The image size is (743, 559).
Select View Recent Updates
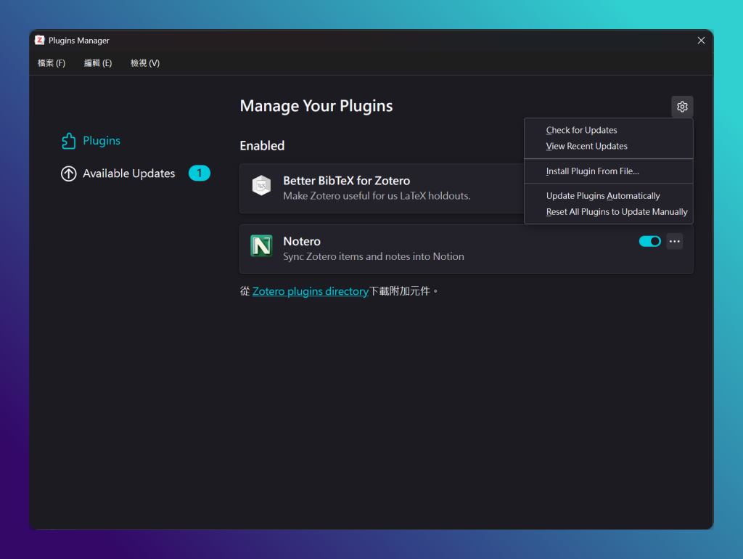click(x=609, y=146)
